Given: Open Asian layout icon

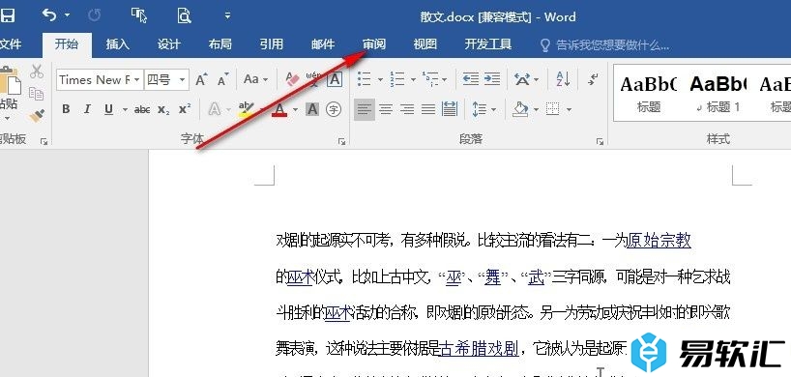Looking at the screenshot, I should tap(522, 79).
